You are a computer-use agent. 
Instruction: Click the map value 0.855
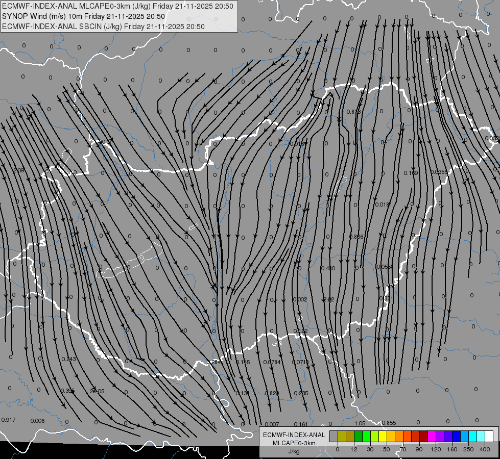point(389,423)
